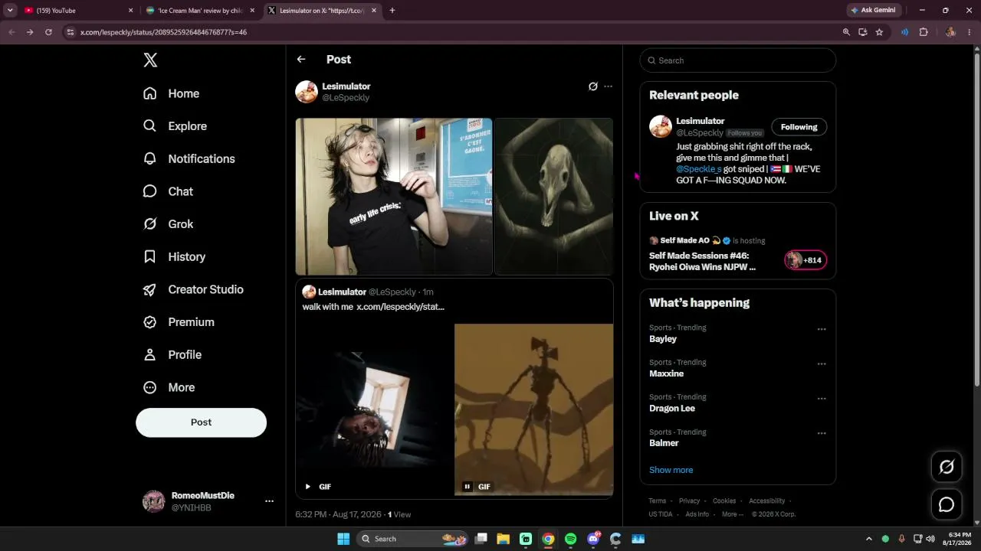This screenshot has height=551, width=981.
Task: Click the install app icon in address bar
Action: (x=862, y=32)
